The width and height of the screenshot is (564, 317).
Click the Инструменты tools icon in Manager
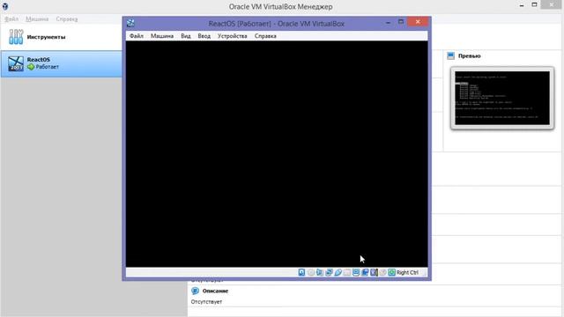click(16, 37)
